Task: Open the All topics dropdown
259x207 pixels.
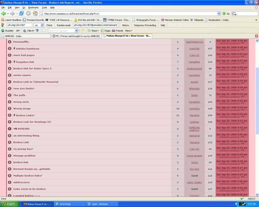Action: 18,31
